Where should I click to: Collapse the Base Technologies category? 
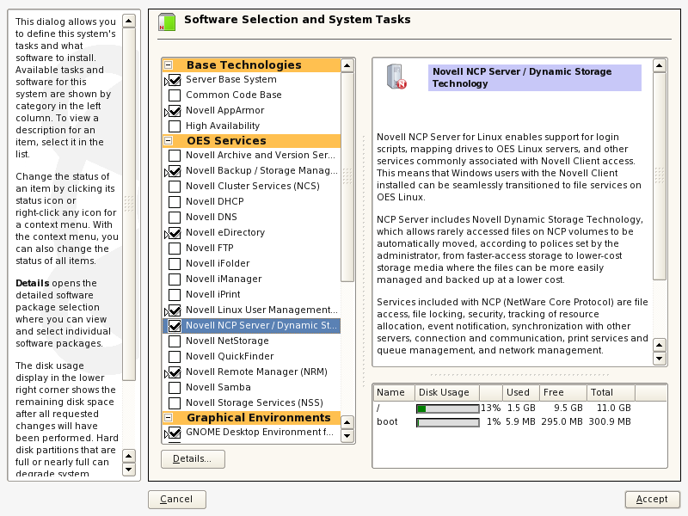(x=169, y=65)
